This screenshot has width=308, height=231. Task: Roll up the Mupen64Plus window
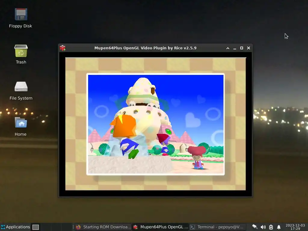point(228,48)
